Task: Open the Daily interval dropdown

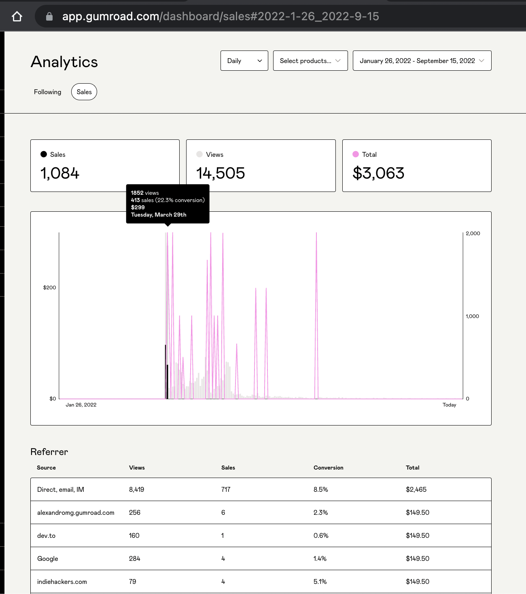Action: click(x=244, y=61)
